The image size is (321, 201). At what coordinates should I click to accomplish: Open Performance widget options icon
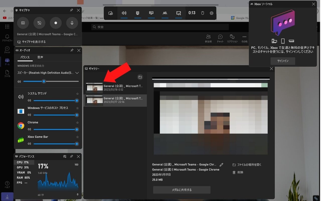tap(65, 156)
